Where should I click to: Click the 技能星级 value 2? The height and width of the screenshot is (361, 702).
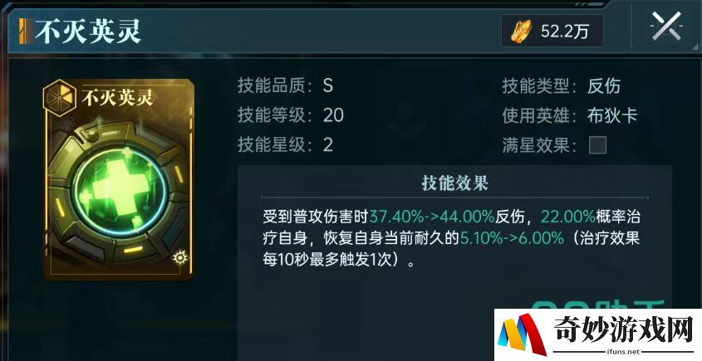tap(327, 145)
